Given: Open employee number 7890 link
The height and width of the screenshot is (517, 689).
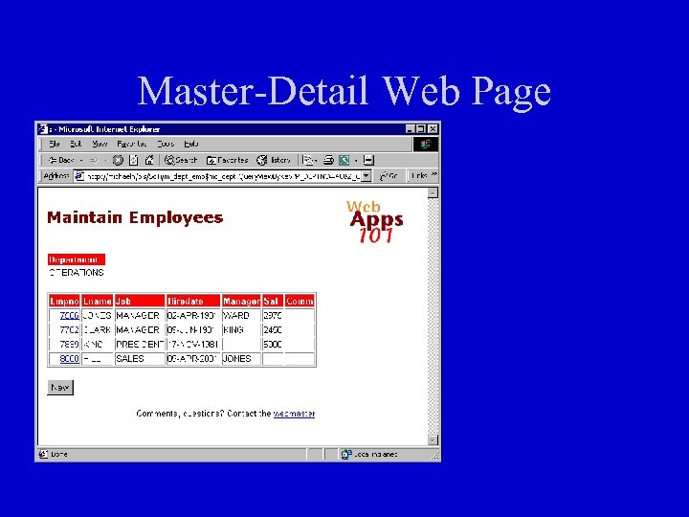Looking at the screenshot, I should tap(70, 345).
